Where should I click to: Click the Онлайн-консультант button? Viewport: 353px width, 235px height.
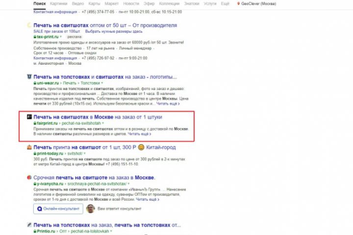[58, 209]
